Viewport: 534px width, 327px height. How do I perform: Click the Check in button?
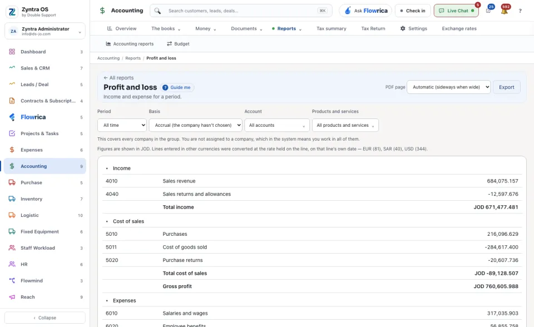pos(413,11)
